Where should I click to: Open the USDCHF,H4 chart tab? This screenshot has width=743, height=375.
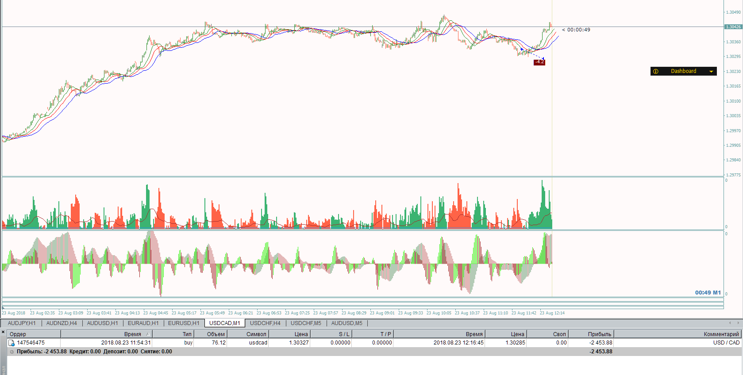tap(265, 323)
